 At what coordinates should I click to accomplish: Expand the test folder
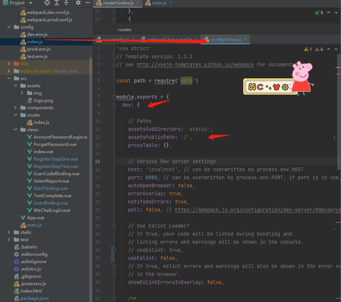pyautogui.click(x=9, y=240)
